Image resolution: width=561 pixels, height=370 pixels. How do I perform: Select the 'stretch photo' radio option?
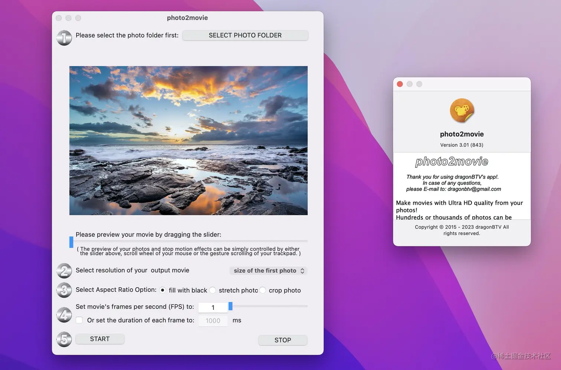coord(213,290)
